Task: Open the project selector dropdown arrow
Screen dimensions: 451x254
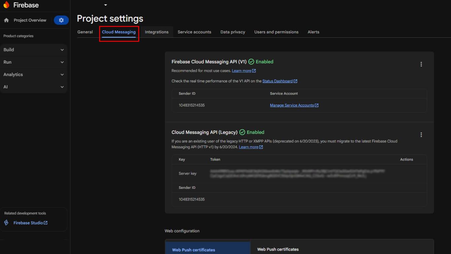Action: click(106, 5)
